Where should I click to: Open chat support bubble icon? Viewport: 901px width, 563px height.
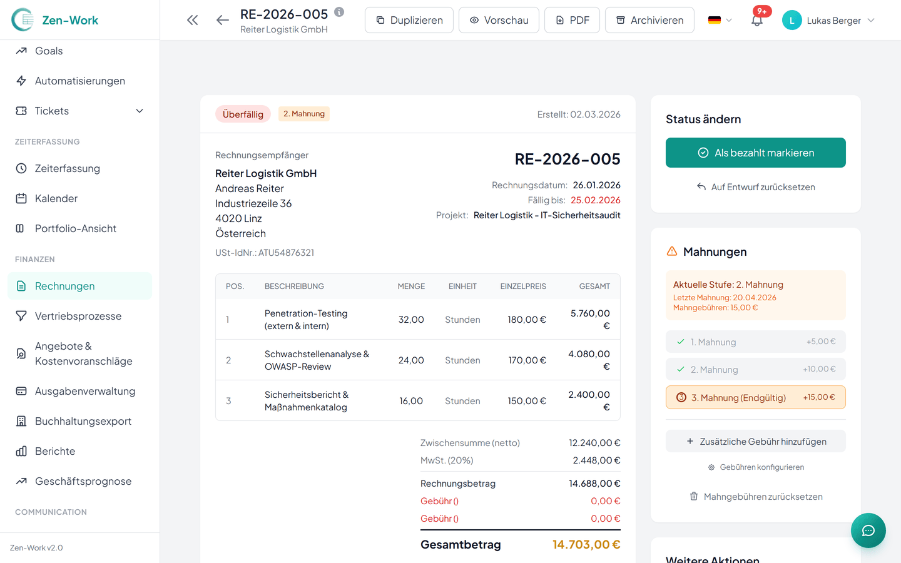point(868,530)
